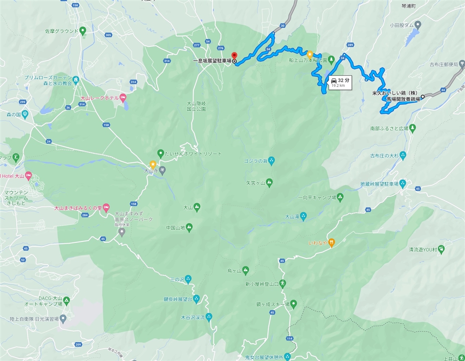Click the 大山隠岐国立公園 park label
Screen dimensions: 465x361
tap(196, 106)
